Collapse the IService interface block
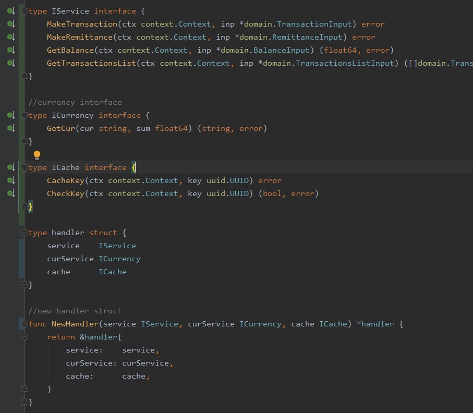Viewport: 473px width, 413px height. [25, 11]
